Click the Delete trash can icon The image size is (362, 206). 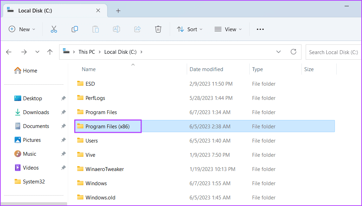(158, 29)
